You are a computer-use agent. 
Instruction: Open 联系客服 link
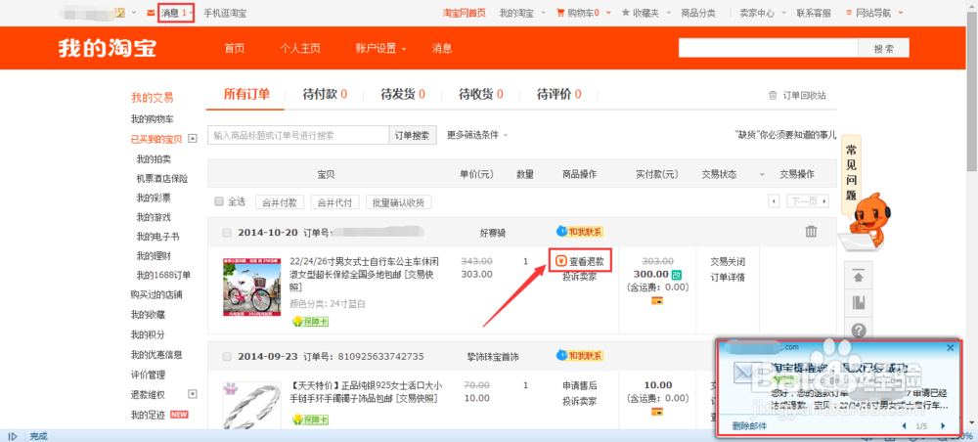pos(814,13)
